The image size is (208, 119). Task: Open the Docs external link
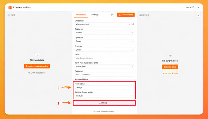[x=190, y=7]
